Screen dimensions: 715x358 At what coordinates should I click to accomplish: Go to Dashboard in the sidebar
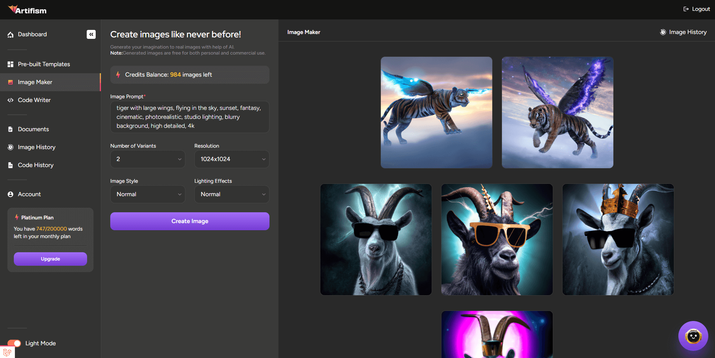point(33,34)
